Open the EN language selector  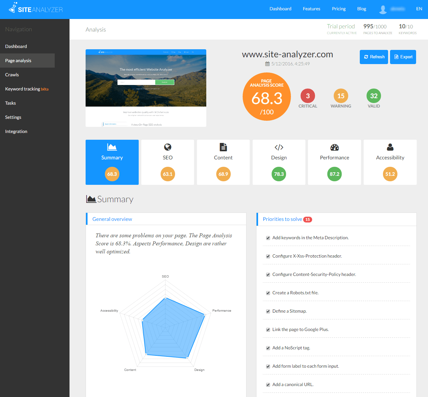(419, 9)
